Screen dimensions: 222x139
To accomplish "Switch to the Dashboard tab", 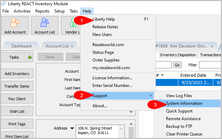I will [x=21, y=46].
